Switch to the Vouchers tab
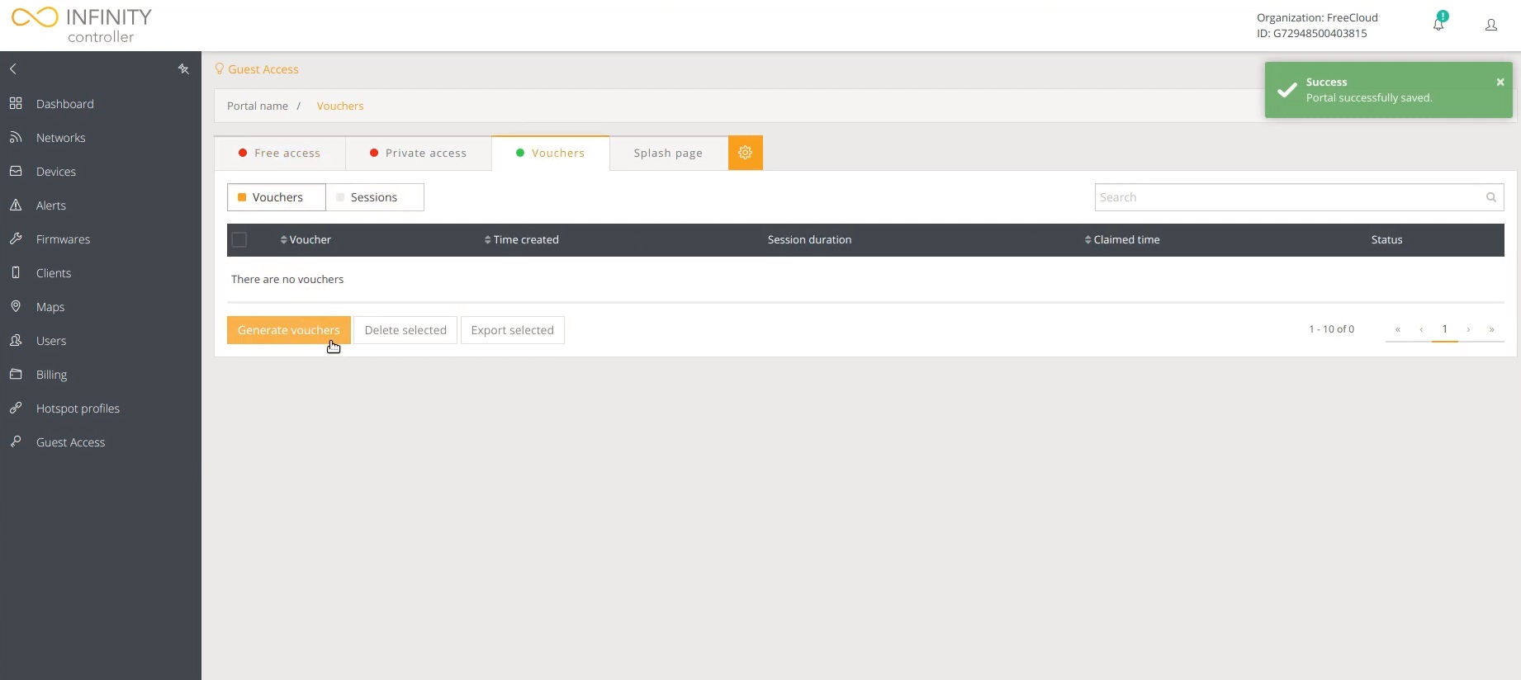Screen dimensions: 1521x680 pyautogui.click(x=551, y=153)
